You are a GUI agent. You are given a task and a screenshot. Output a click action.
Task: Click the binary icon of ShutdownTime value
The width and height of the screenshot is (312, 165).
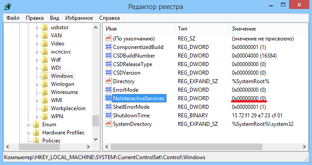(109, 115)
